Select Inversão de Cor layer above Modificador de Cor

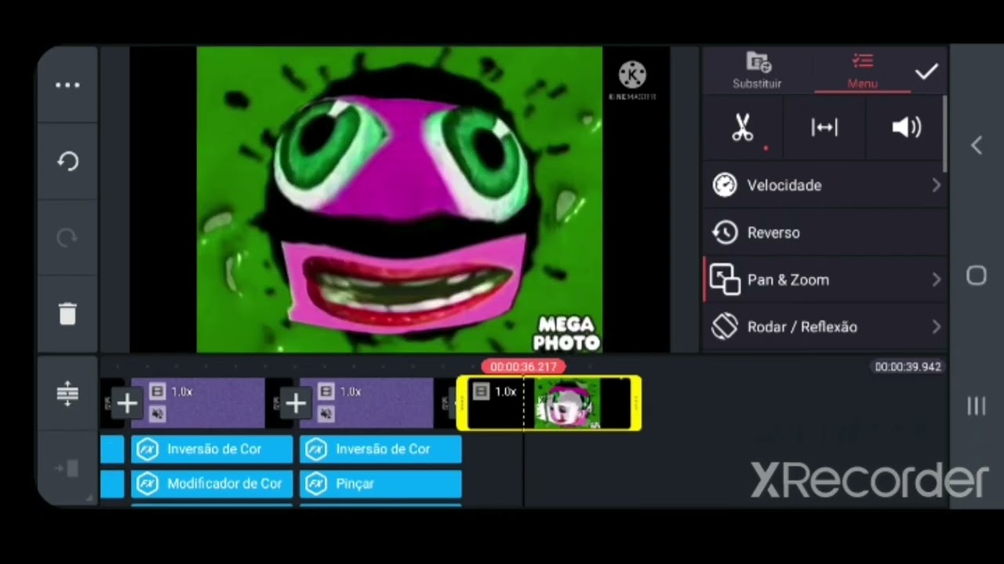point(212,449)
